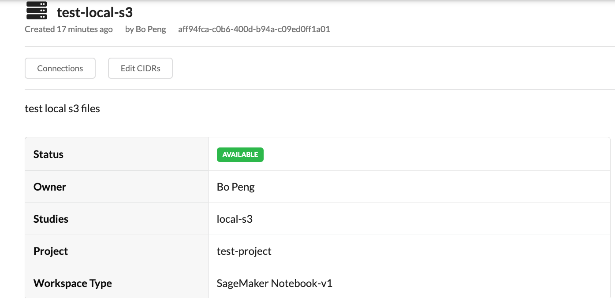Select the Workspace Type SageMaker Notebook-v1

(275, 283)
